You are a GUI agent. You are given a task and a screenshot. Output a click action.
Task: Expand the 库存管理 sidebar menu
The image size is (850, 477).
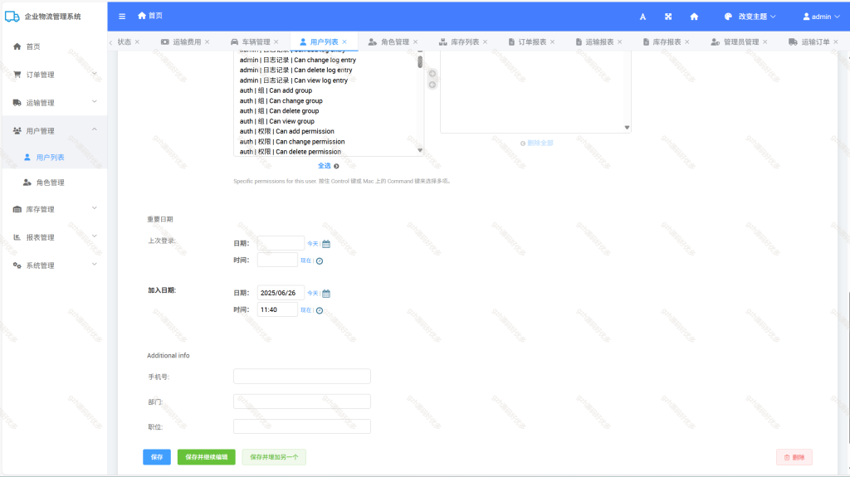(x=54, y=209)
